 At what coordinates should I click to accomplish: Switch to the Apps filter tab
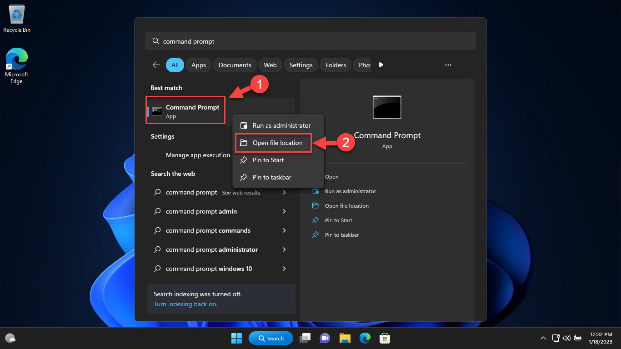pyautogui.click(x=198, y=65)
